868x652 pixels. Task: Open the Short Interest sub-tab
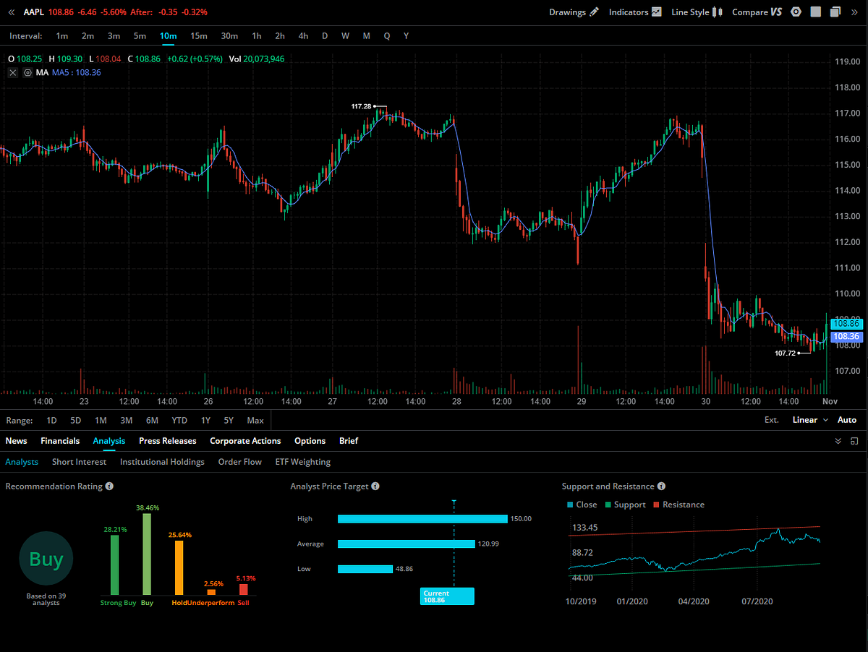point(79,462)
